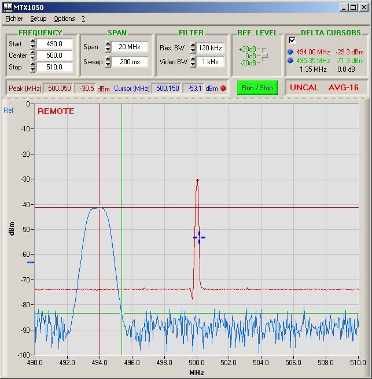The width and height of the screenshot is (372, 379).
Task: Click the green 495.35 MHz delta cursor reading
Action: pyautogui.click(x=313, y=61)
